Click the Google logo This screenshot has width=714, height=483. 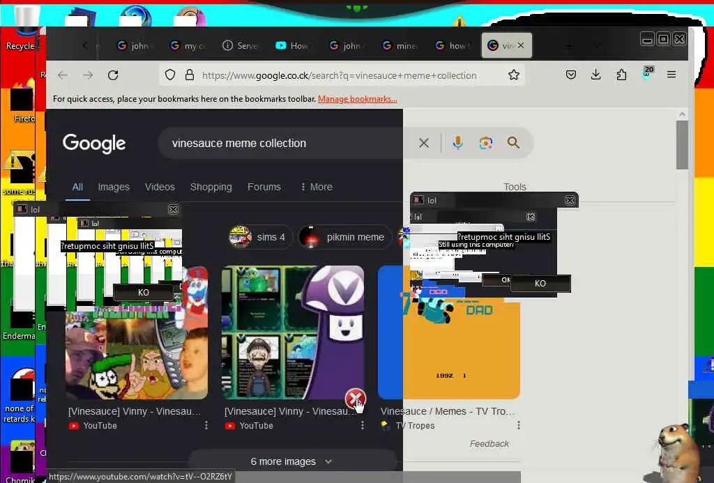click(x=94, y=144)
